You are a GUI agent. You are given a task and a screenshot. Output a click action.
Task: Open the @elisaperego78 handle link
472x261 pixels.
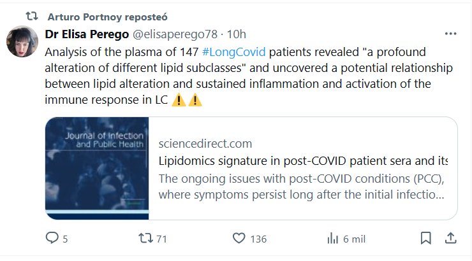pos(175,34)
